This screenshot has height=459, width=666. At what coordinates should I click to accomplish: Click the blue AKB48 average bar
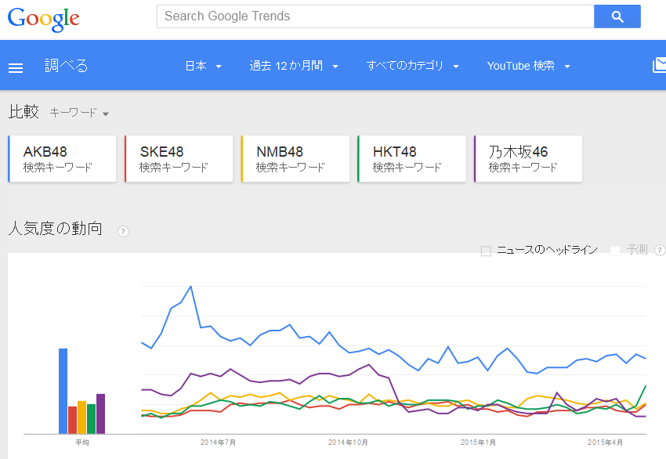(63, 391)
